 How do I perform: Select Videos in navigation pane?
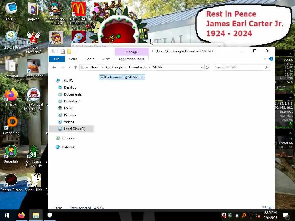coord(69,122)
